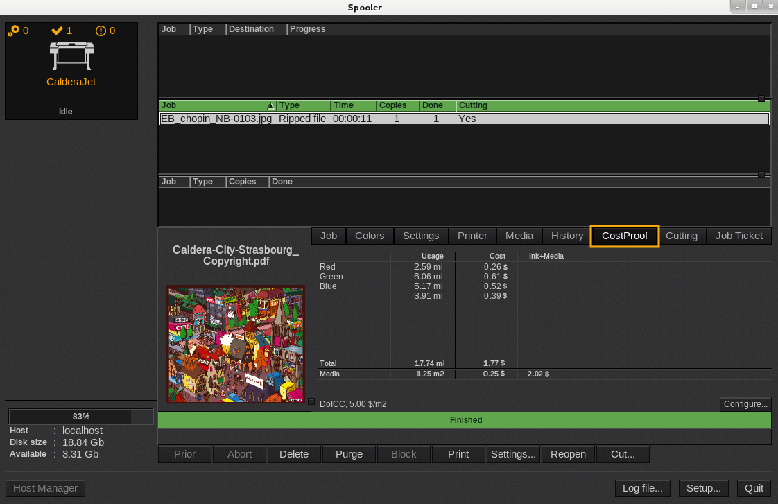Click the Purge button
Image resolution: width=778 pixels, height=504 pixels.
click(x=349, y=454)
